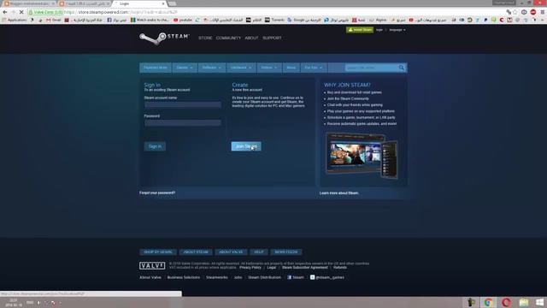Click the Steam account name field
This screenshot has height=308, width=547.
tap(183, 104)
